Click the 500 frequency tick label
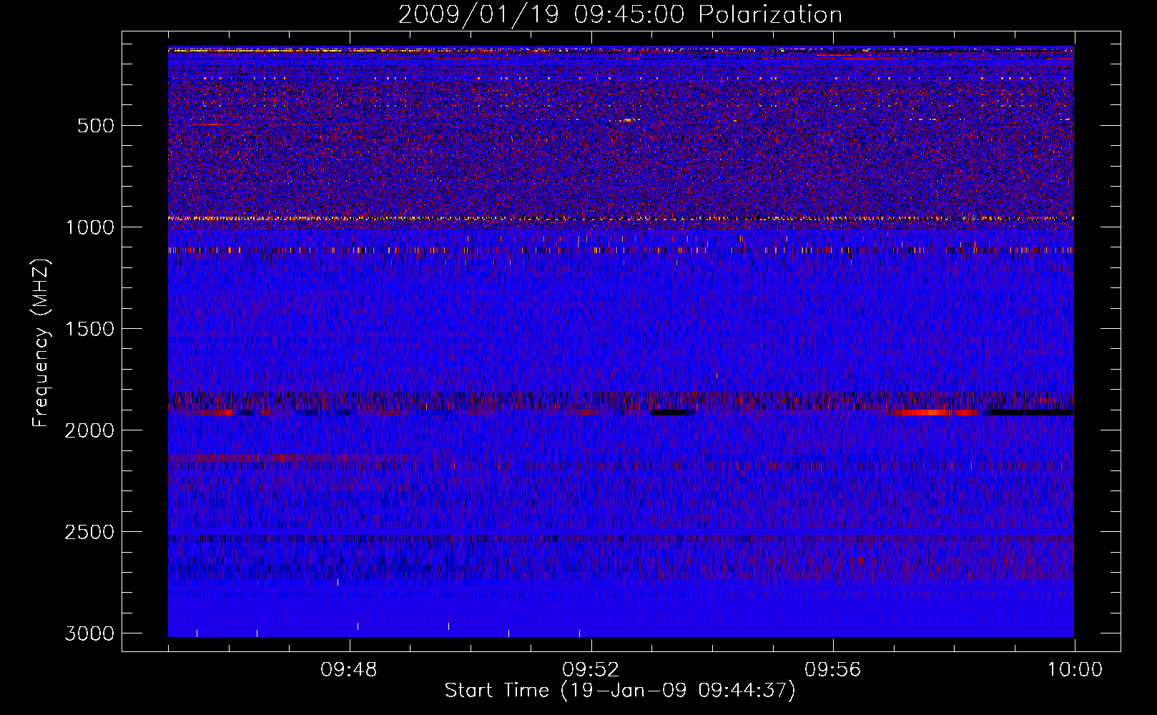Image resolution: width=1157 pixels, height=715 pixels. 96,126
